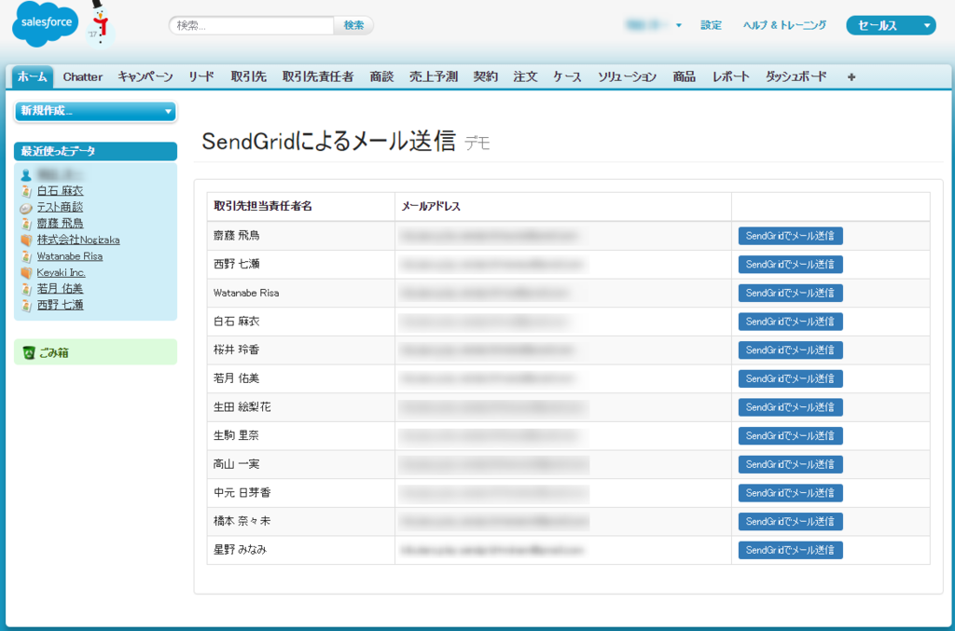Open the ホーム tab

point(33,76)
